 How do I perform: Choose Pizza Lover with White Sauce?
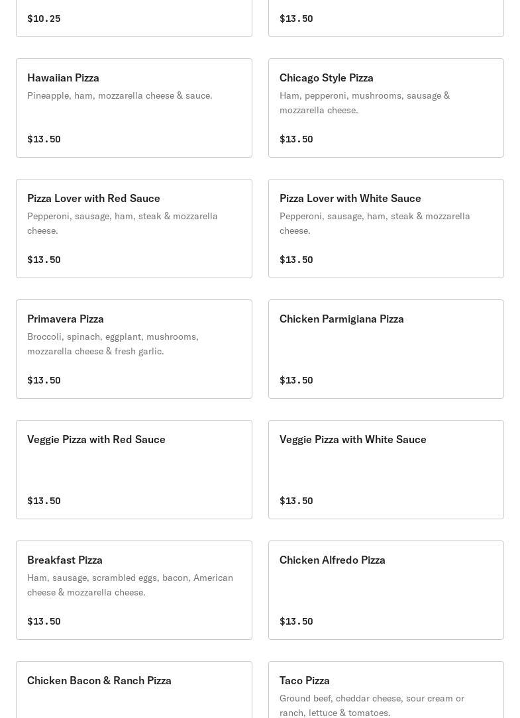pyautogui.click(x=386, y=229)
